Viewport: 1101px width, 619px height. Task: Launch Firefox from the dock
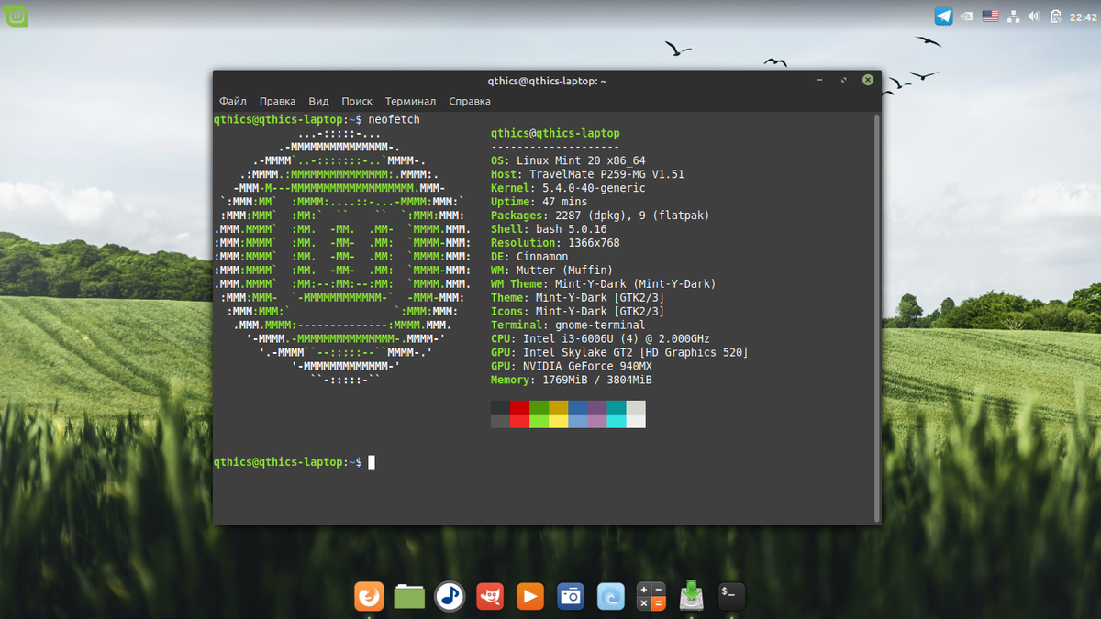point(369,596)
